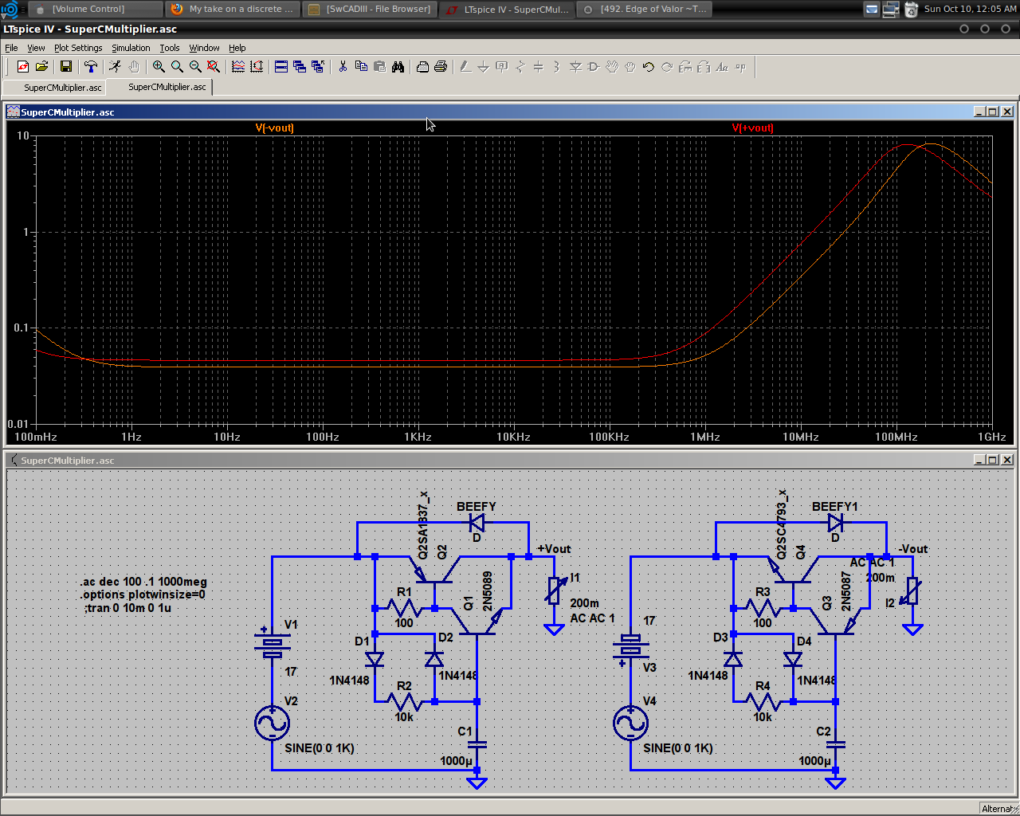Select the Place Text Aa tool
Image resolution: width=1020 pixels, height=816 pixels.
coord(722,67)
